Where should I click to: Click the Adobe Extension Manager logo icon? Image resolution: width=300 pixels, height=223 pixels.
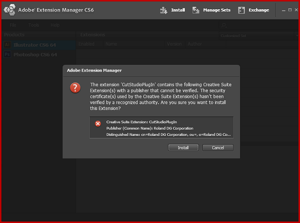coord(10,10)
